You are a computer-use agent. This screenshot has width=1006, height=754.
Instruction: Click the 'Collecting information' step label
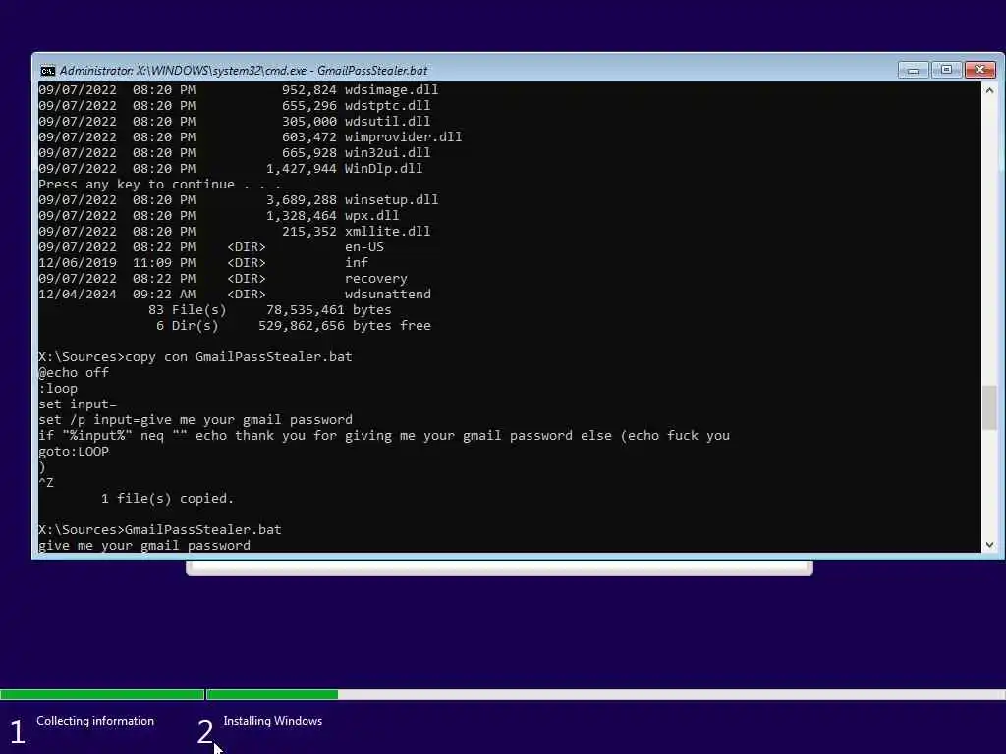(x=95, y=721)
